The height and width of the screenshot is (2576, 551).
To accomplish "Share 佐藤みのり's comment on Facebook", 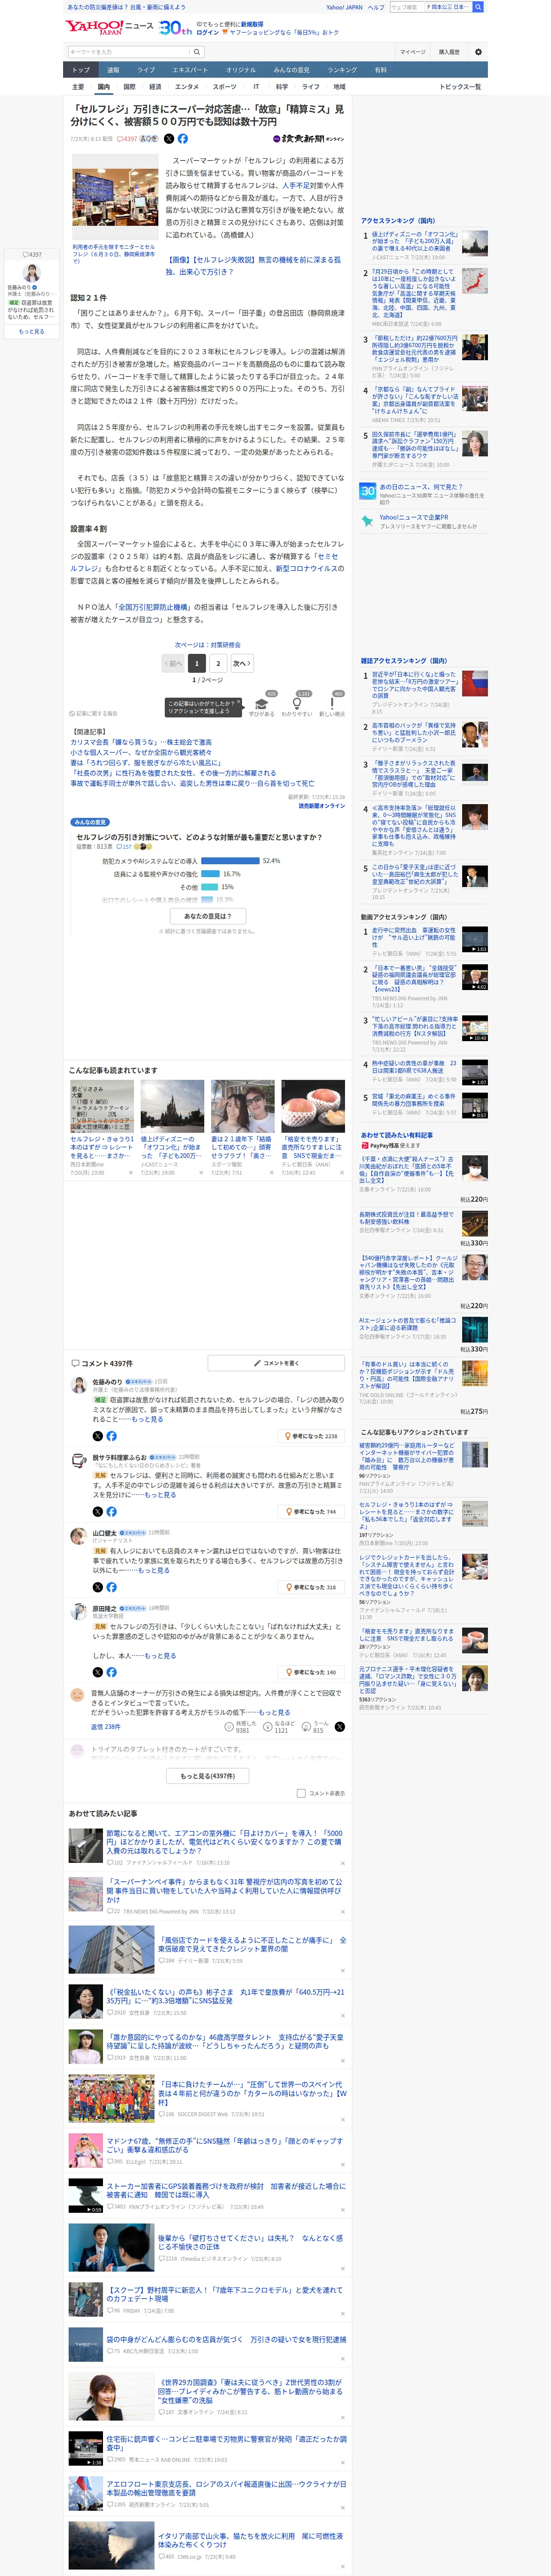I will click(111, 1436).
